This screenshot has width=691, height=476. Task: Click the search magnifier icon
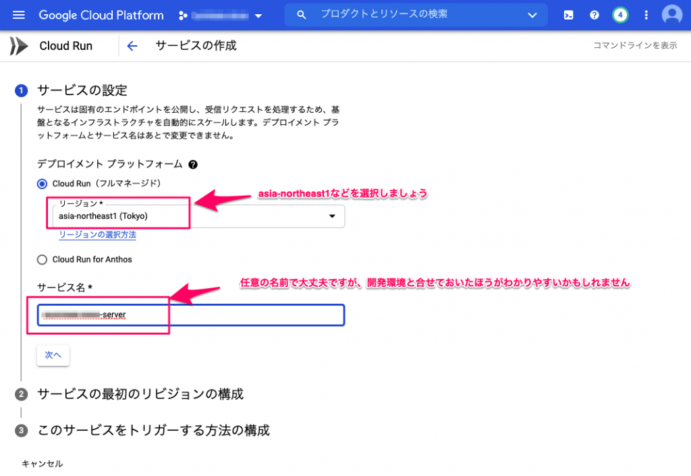click(x=302, y=15)
